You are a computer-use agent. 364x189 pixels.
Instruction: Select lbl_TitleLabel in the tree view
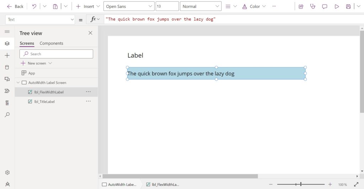(x=44, y=101)
